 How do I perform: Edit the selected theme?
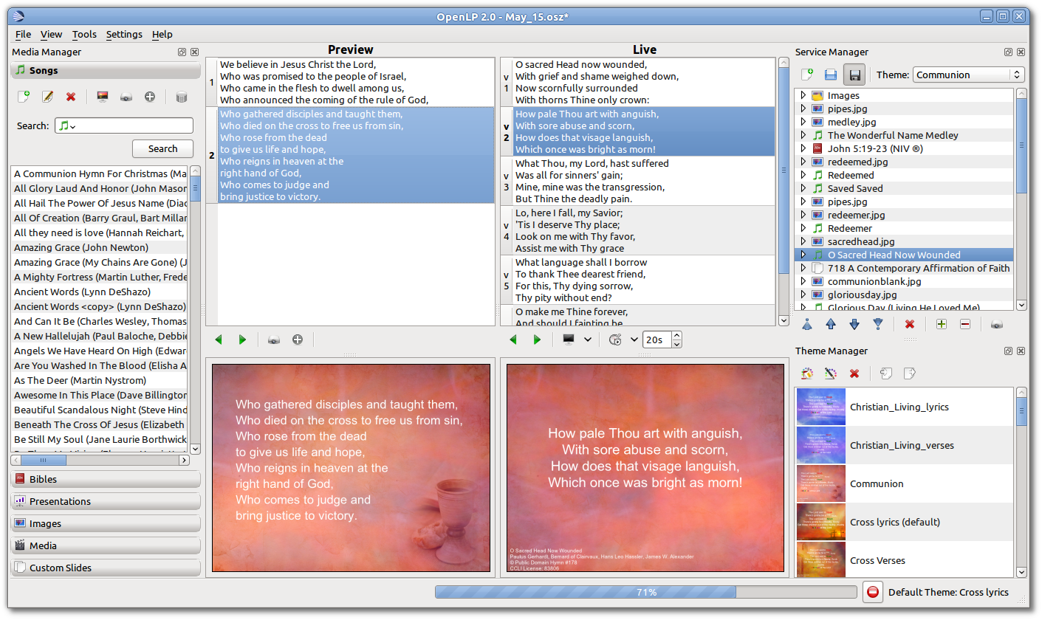coord(831,373)
